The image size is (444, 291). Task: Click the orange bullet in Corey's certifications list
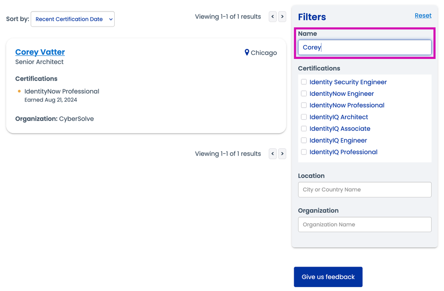click(x=19, y=91)
